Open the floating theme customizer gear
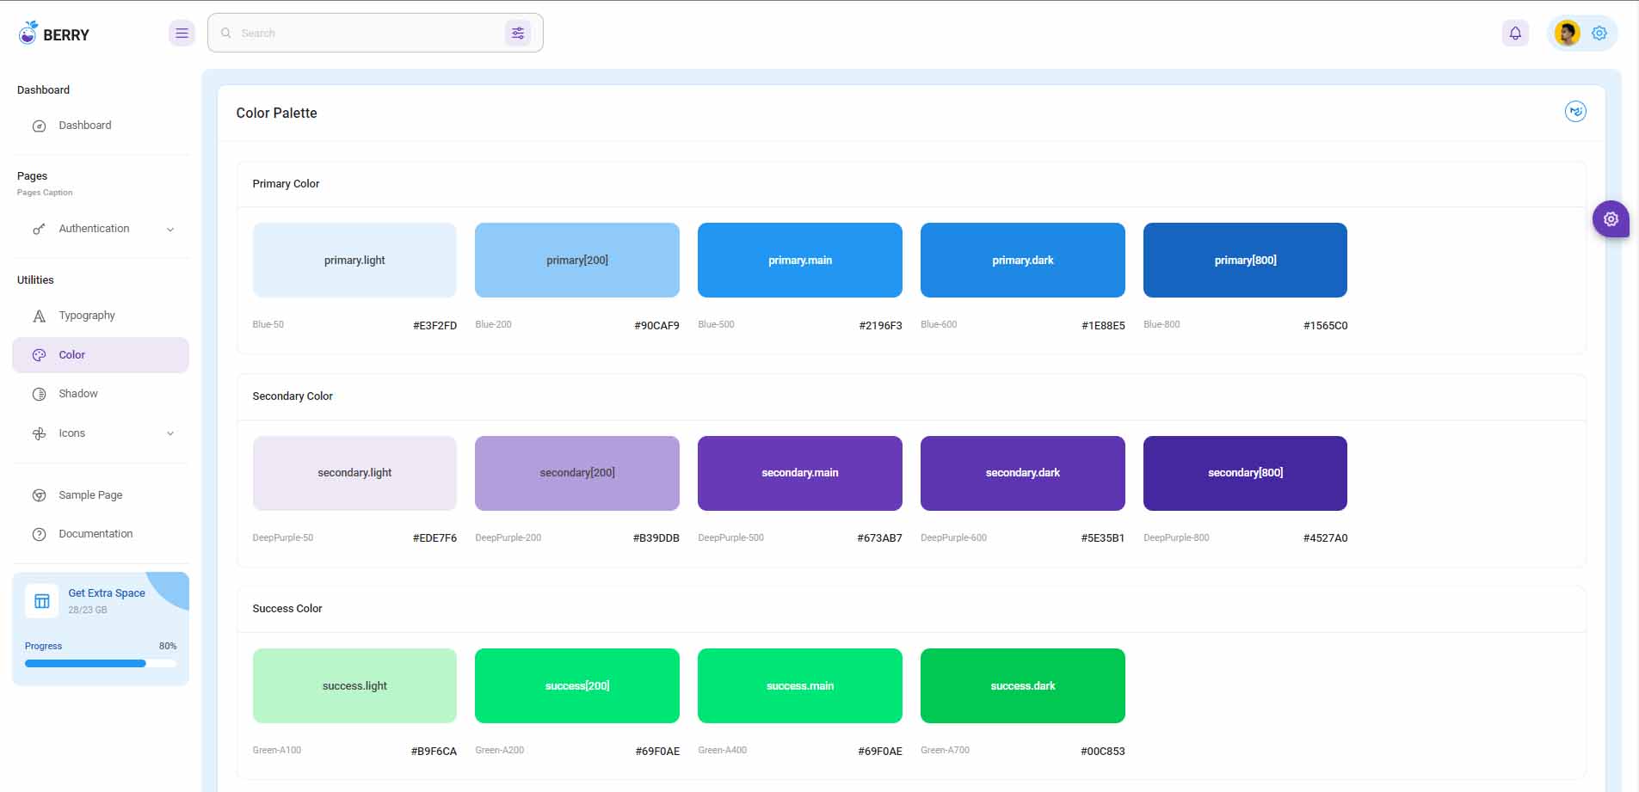The image size is (1639, 792). coord(1611,218)
